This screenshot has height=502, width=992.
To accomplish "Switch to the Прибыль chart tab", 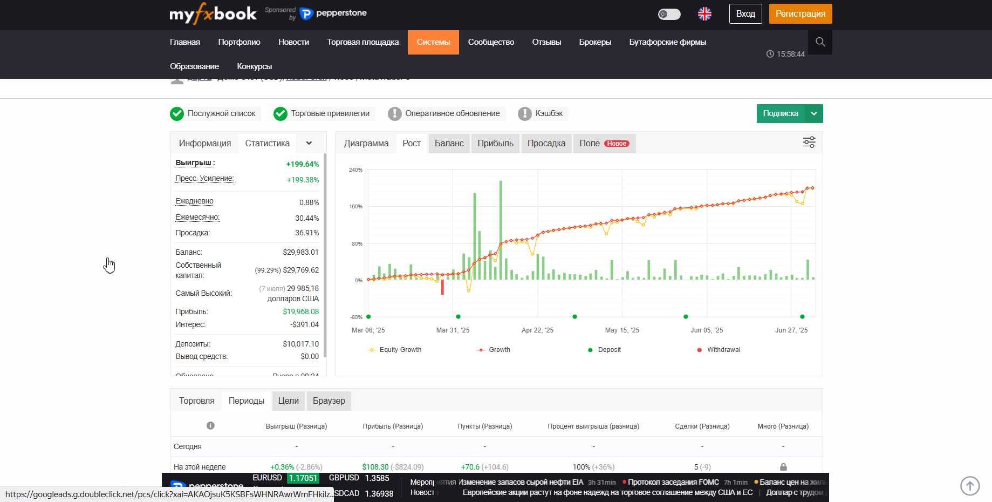I will coord(495,143).
